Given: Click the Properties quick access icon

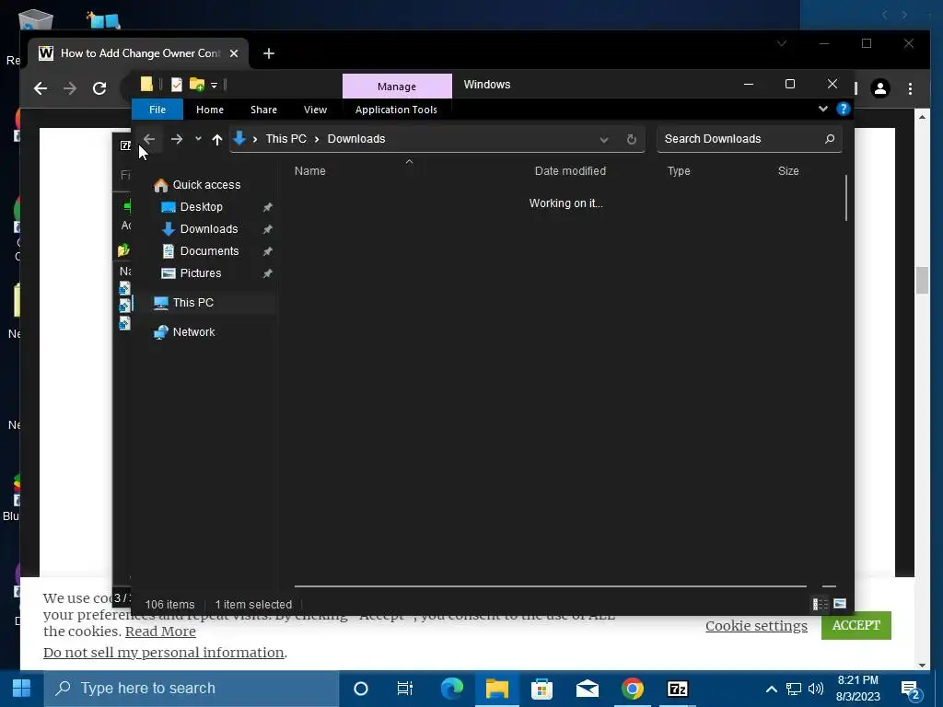Looking at the screenshot, I should (x=176, y=85).
